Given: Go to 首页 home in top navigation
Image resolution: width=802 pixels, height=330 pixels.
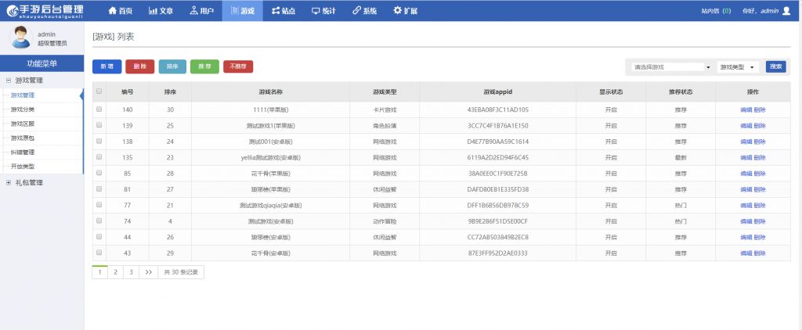Looking at the screenshot, I should (121, 11).
